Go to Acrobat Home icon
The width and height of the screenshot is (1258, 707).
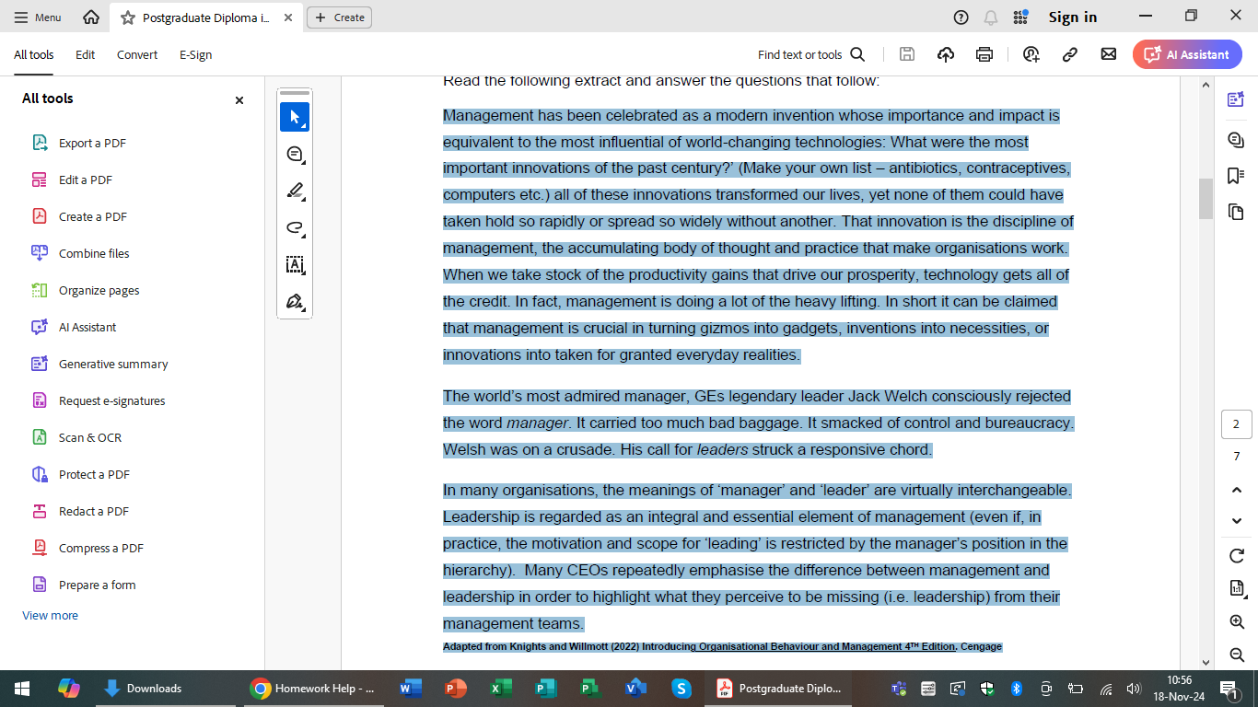tap(91, 17)
